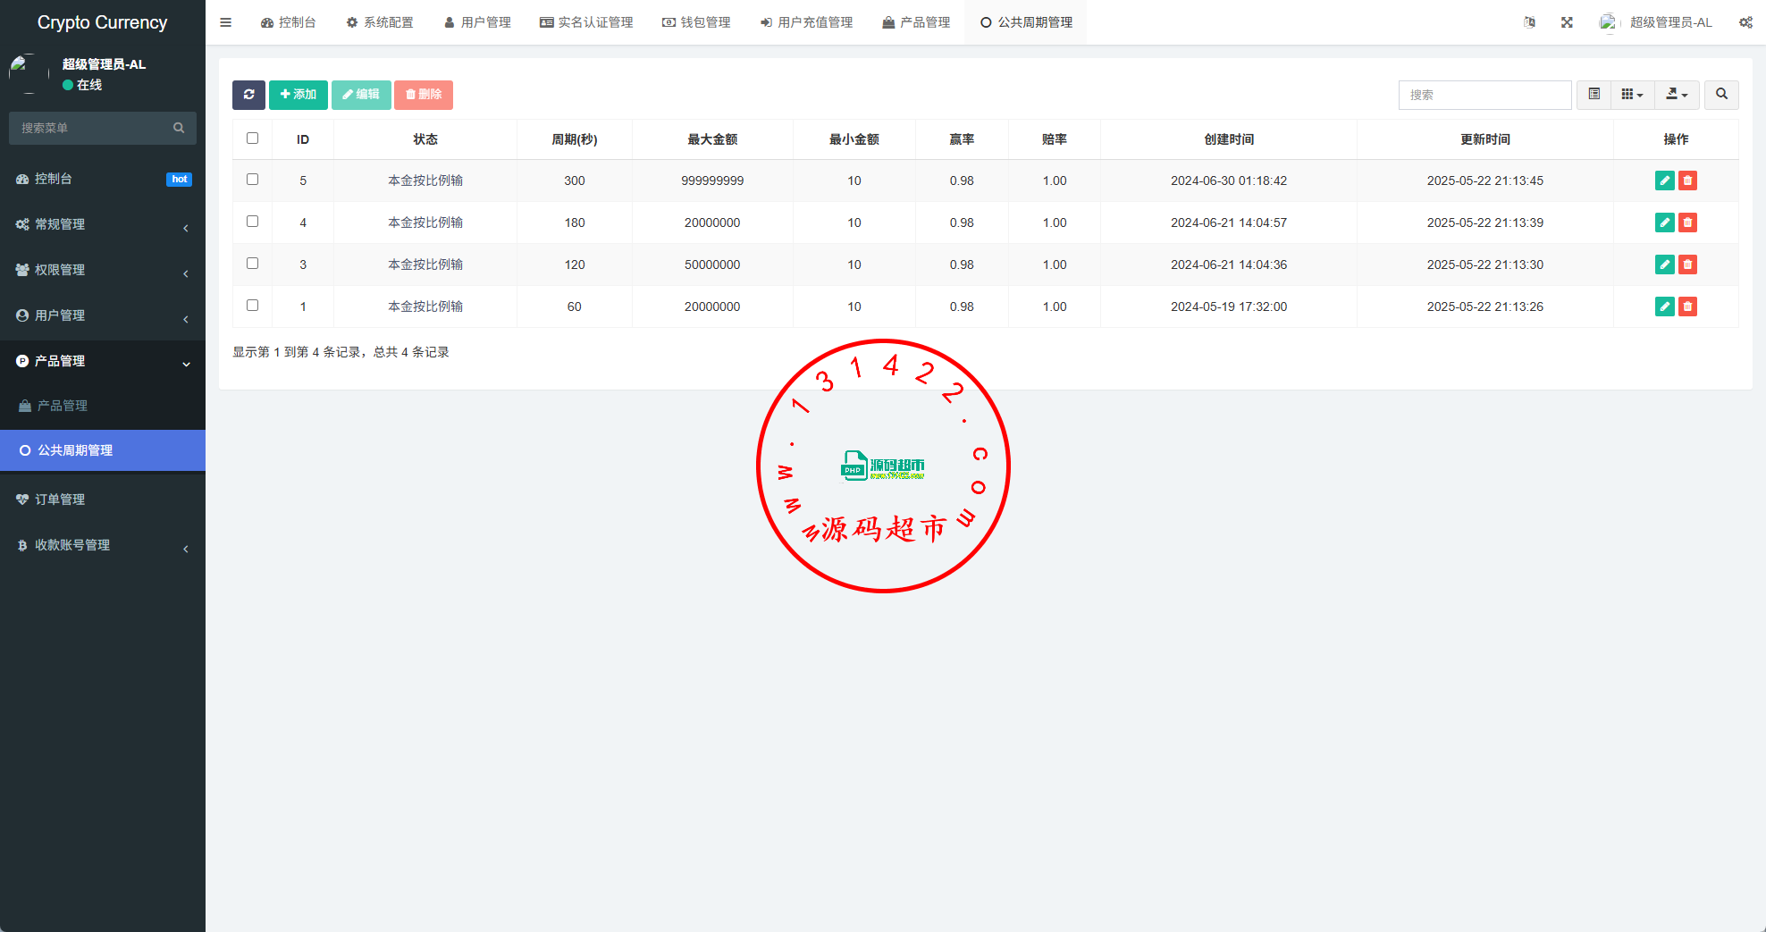This screenshot has width=1766, height=932.
Task: Click the red delete icon for ID 3
Action: coord(1687,264)
